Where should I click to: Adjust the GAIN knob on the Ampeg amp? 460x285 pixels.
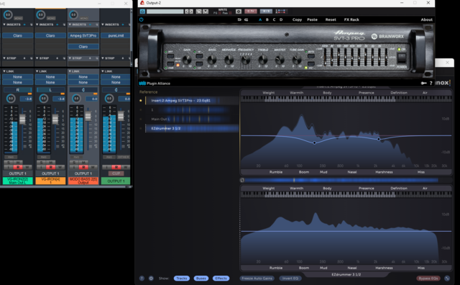187,60
